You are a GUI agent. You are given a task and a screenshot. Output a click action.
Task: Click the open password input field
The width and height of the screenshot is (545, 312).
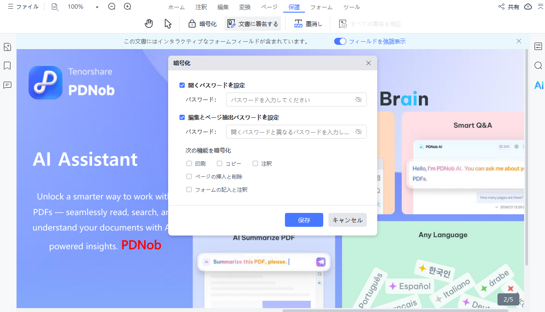[x=296, y=100]
